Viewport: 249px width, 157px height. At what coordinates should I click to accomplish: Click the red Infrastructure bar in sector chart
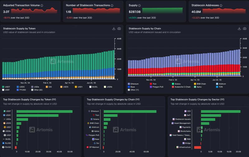click(197, 147)
